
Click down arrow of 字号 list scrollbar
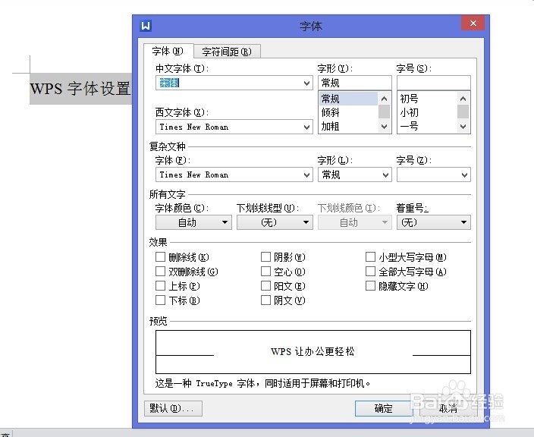coord(463,127)
